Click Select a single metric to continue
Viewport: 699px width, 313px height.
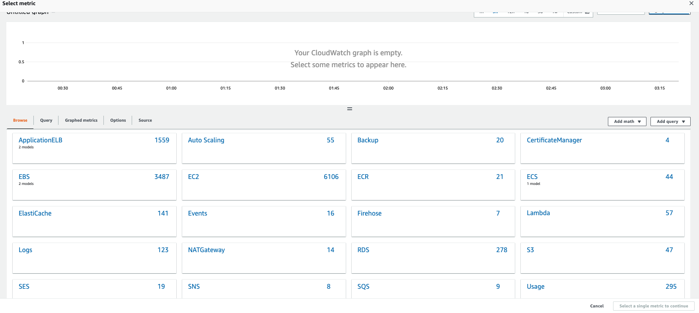pyautogui.click(x=654, y=306)
